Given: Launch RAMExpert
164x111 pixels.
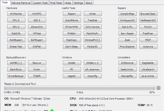Looking at the screenshot, I should [16, 40].
